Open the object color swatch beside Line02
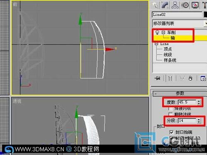Image resolution: width=207 pixels, height=155 pixels. tap(205, 15)
